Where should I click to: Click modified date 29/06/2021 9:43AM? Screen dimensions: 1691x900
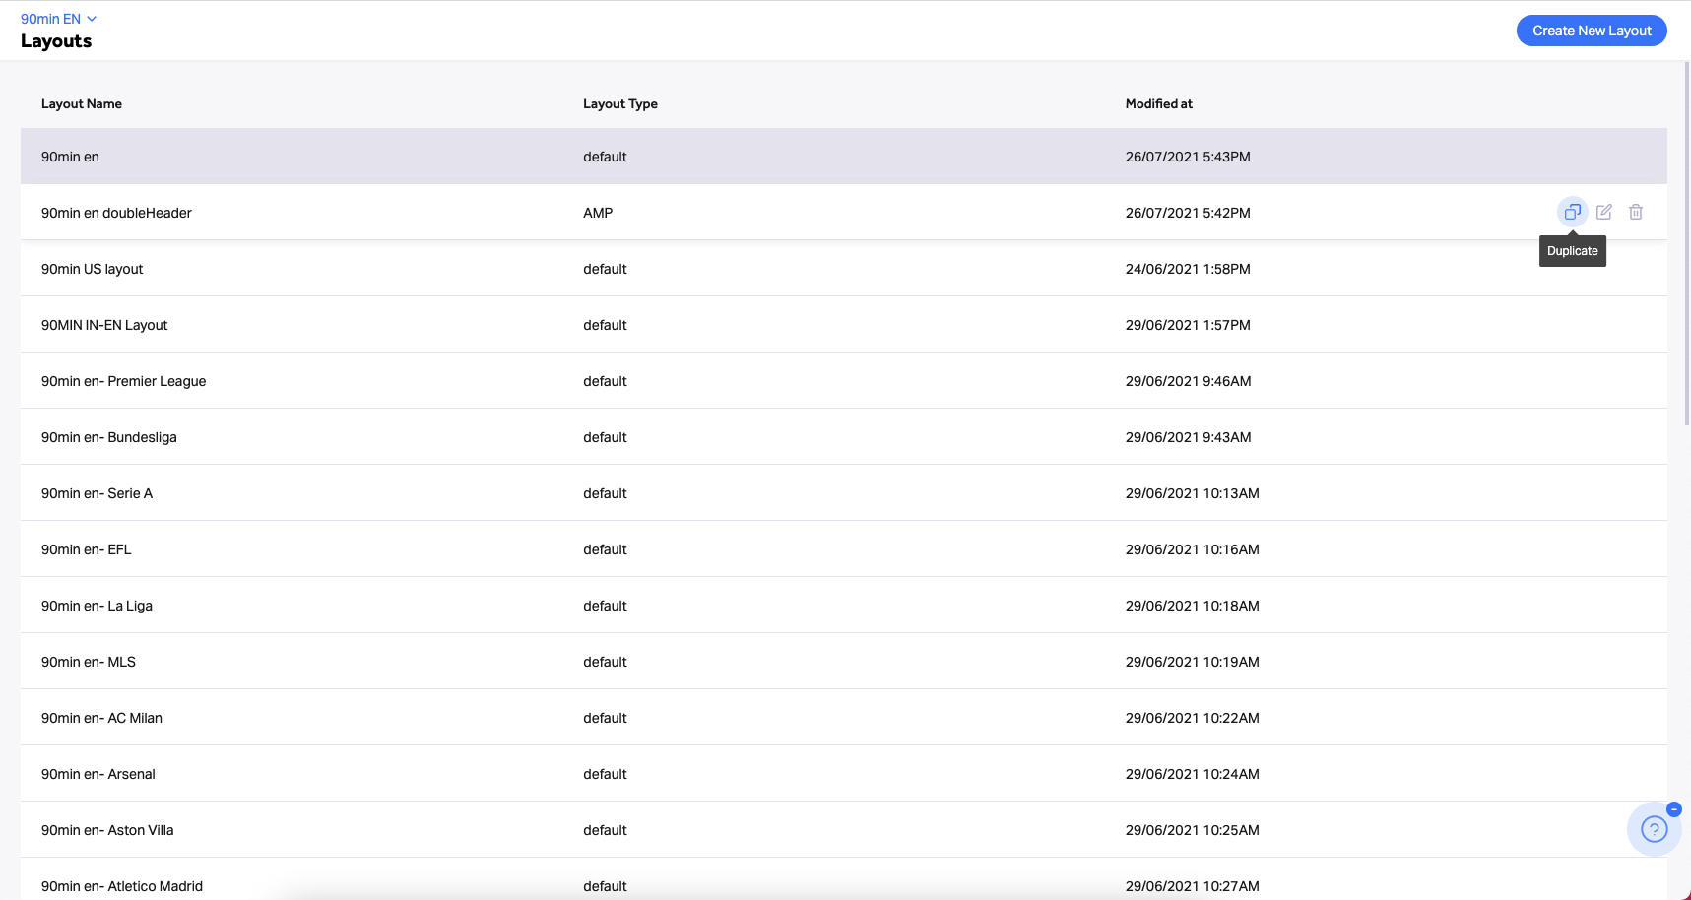tap(1189, 437)
